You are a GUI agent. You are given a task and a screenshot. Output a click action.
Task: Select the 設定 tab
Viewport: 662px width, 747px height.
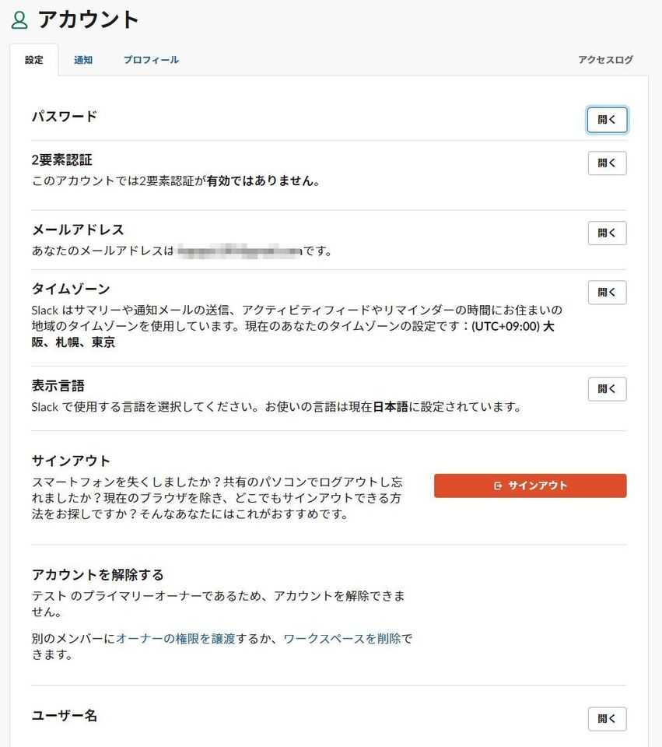(34, 59)
